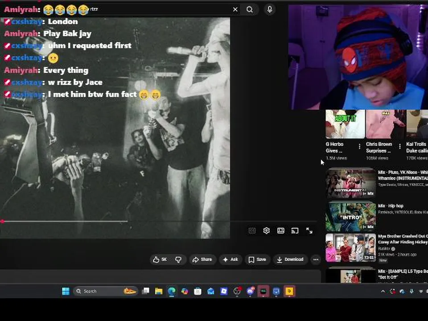Open OBS Studio icon on taskbar
The height and width of the screenshot is (321, 428).
[237, 291]
